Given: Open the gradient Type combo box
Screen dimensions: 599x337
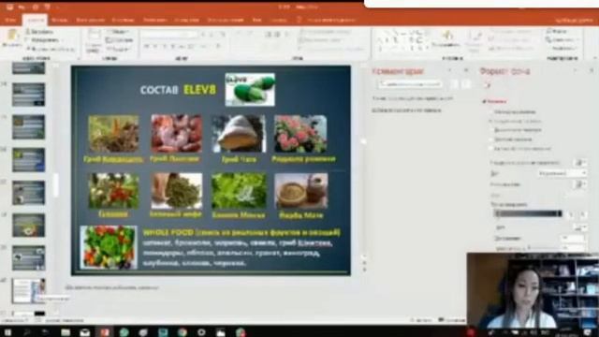Looking at the screenshot, I should tap(562, 173).
